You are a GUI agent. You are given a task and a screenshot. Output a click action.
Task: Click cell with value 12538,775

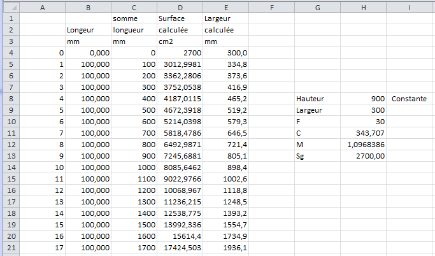click(180, 213)
